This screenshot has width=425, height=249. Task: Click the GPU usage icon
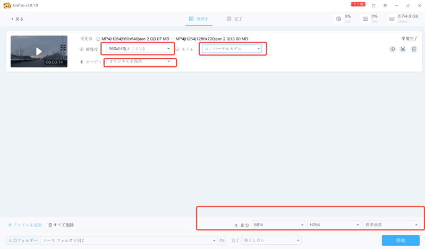(365, 19)
